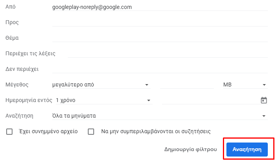Click the Από sender input field
Image resolution: width=276 pixels, height=162 pixels.
[160, 7]
